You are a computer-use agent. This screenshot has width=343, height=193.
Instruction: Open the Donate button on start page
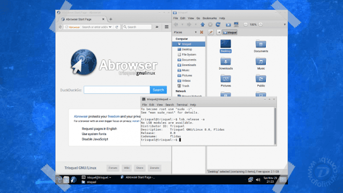coord(154,168)
